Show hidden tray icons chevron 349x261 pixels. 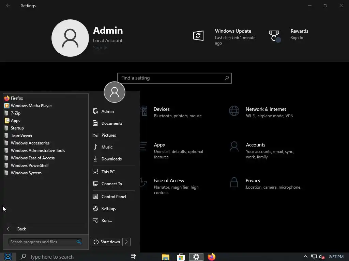[x=306, y=257]
